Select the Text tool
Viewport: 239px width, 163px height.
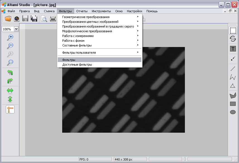pos(233,49)
